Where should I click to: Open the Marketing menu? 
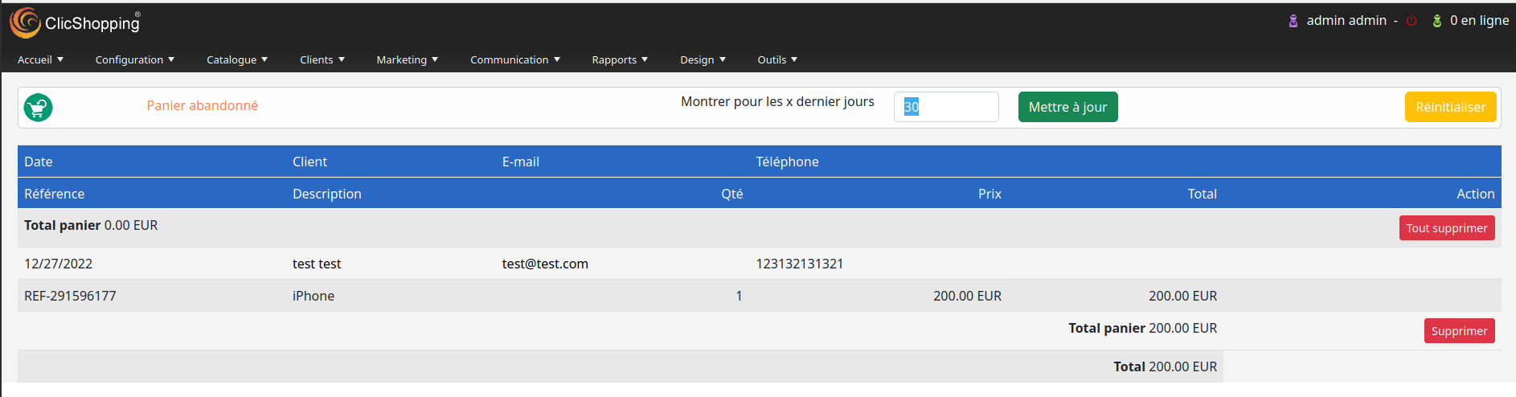[407, 59]
